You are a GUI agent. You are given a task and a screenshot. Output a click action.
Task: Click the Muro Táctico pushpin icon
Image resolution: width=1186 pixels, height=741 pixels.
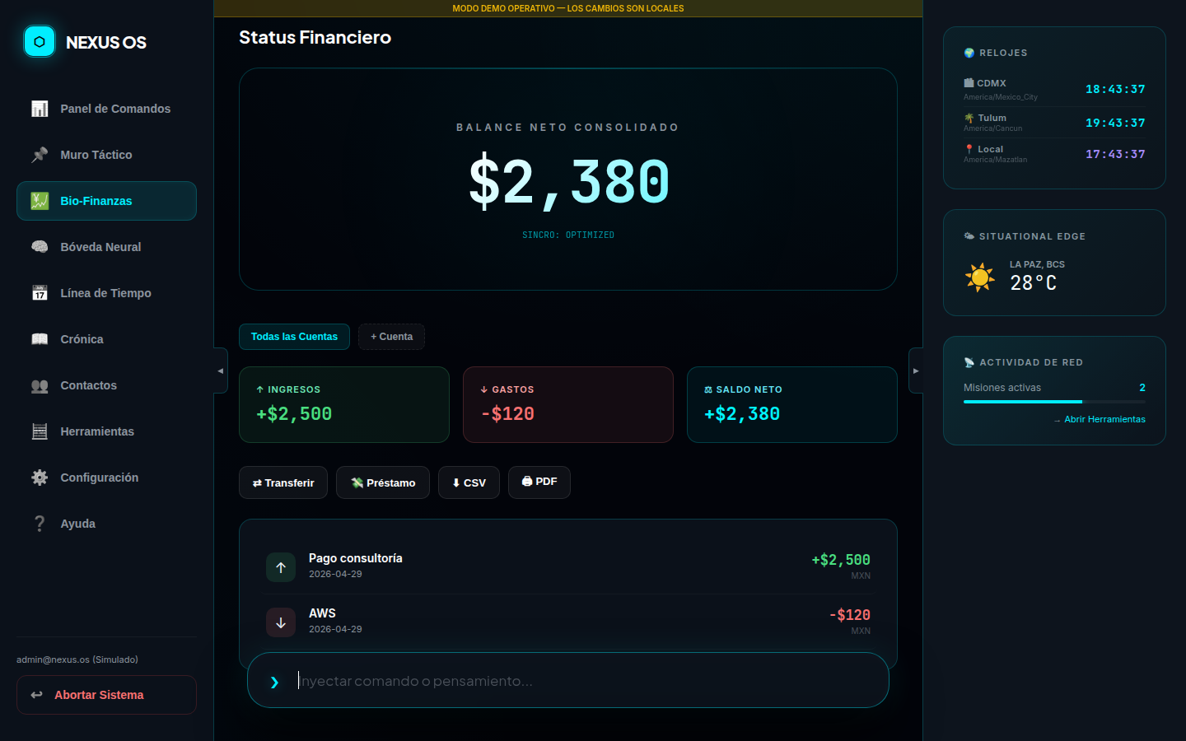[x=40, y=155]
